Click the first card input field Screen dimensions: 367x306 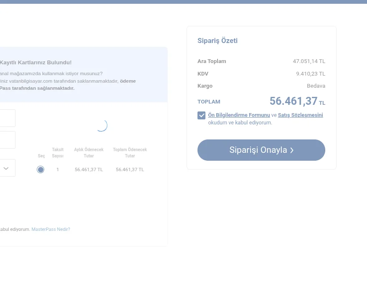pyautogui.click(x=7, y=118)
